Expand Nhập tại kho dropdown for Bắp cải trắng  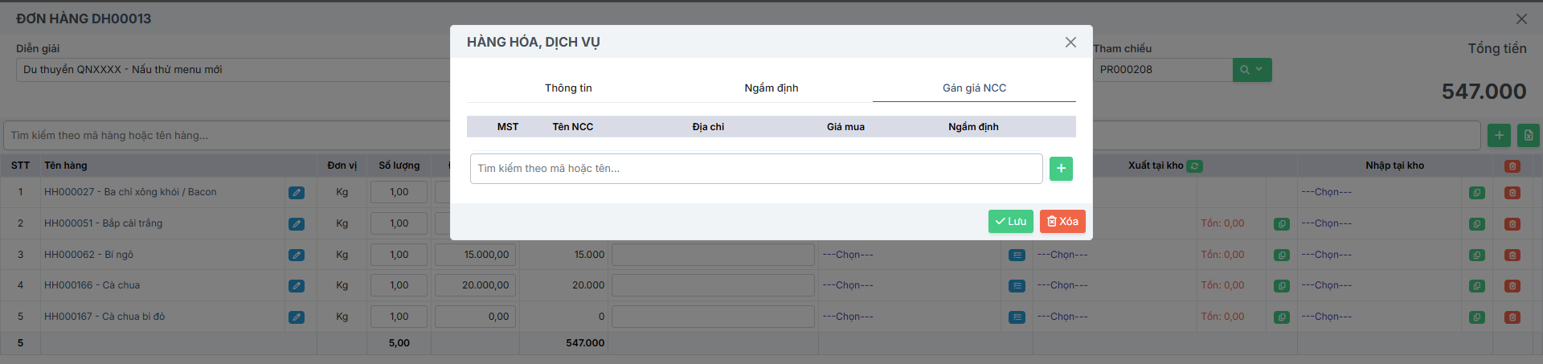coord(1378,223)
